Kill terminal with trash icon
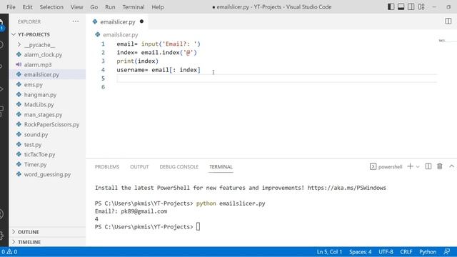Viewport: 457px width, 257px height. pos(440,166)
